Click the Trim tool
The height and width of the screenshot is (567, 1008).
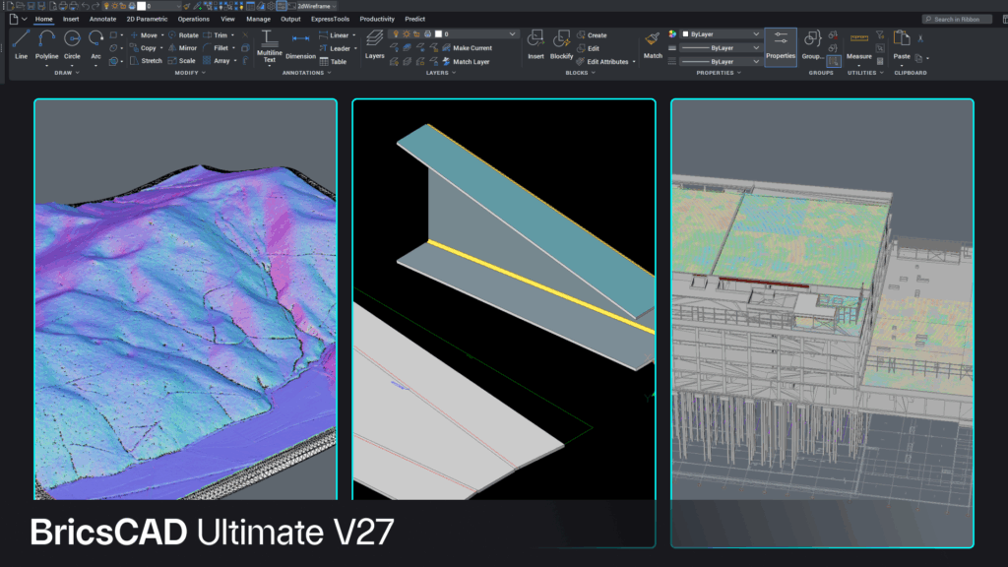pyautogui.click(x=216, y=35)
